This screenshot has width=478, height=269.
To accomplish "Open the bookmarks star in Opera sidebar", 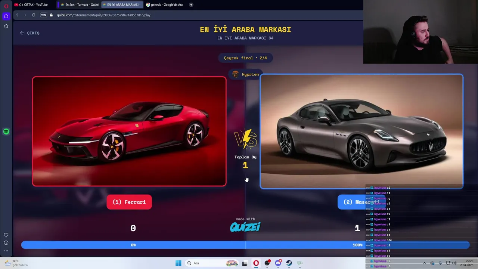I will (x=6, y=26).
